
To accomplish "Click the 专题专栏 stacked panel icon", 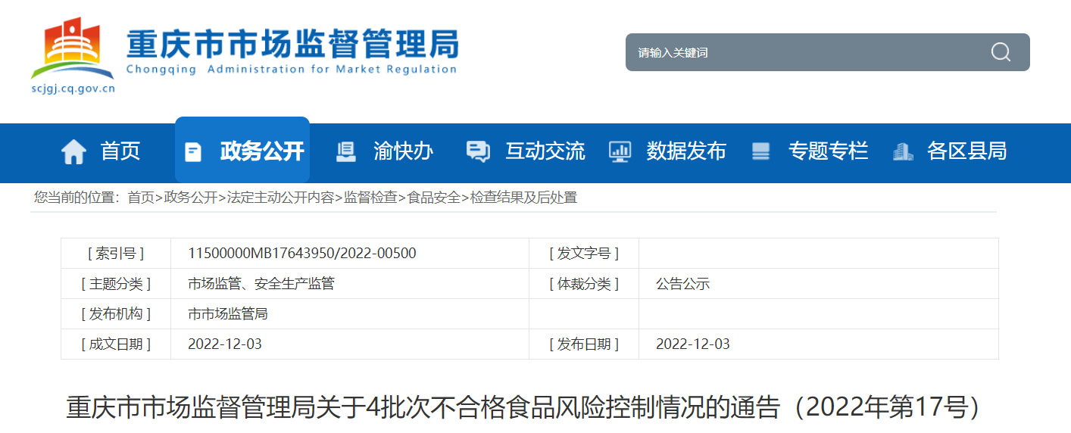I will pyautogui.click(x=760, y=151).
